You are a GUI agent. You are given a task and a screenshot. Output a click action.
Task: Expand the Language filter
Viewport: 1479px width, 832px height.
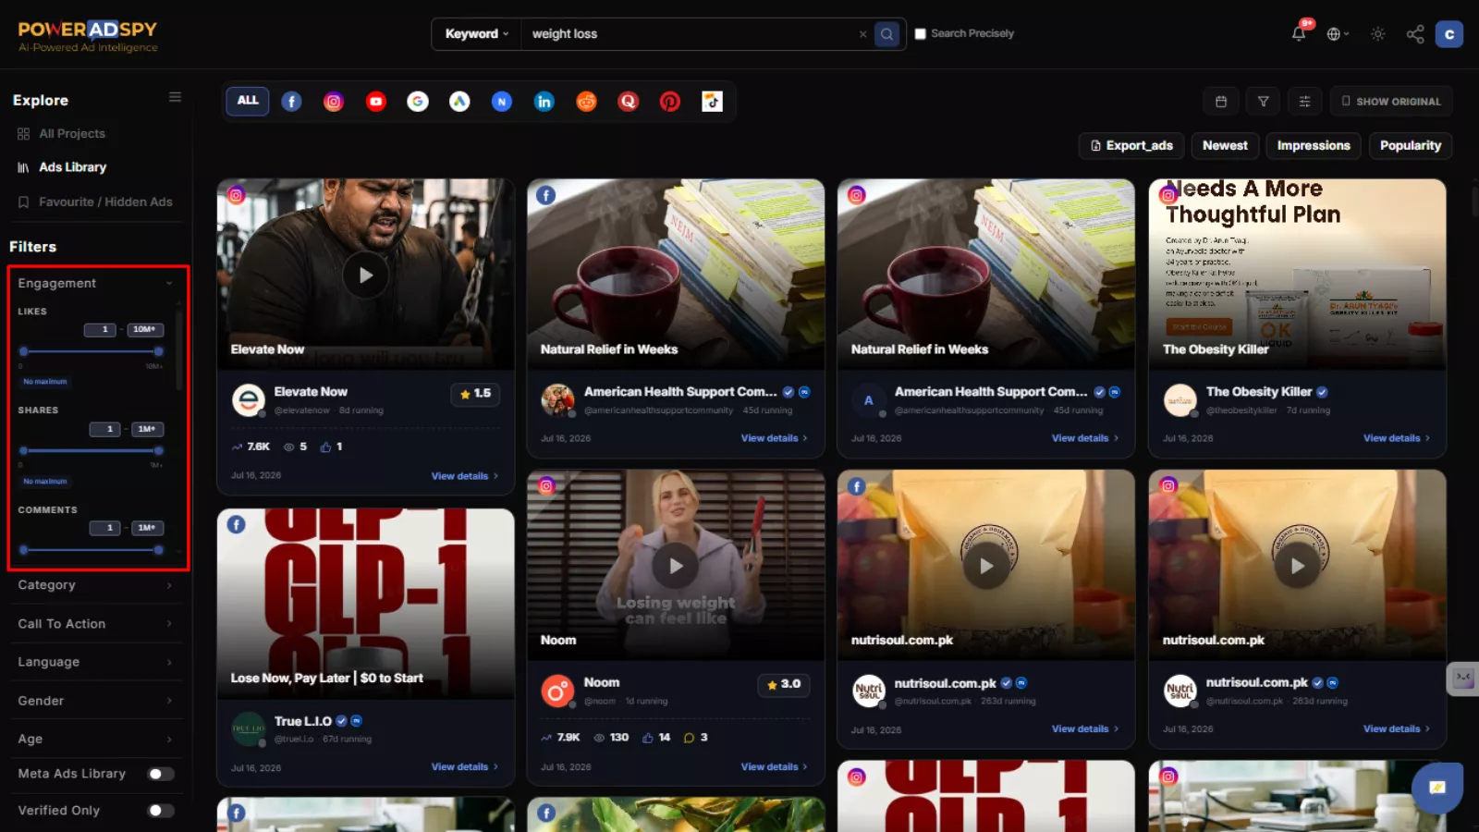click(x=96, y=662)
